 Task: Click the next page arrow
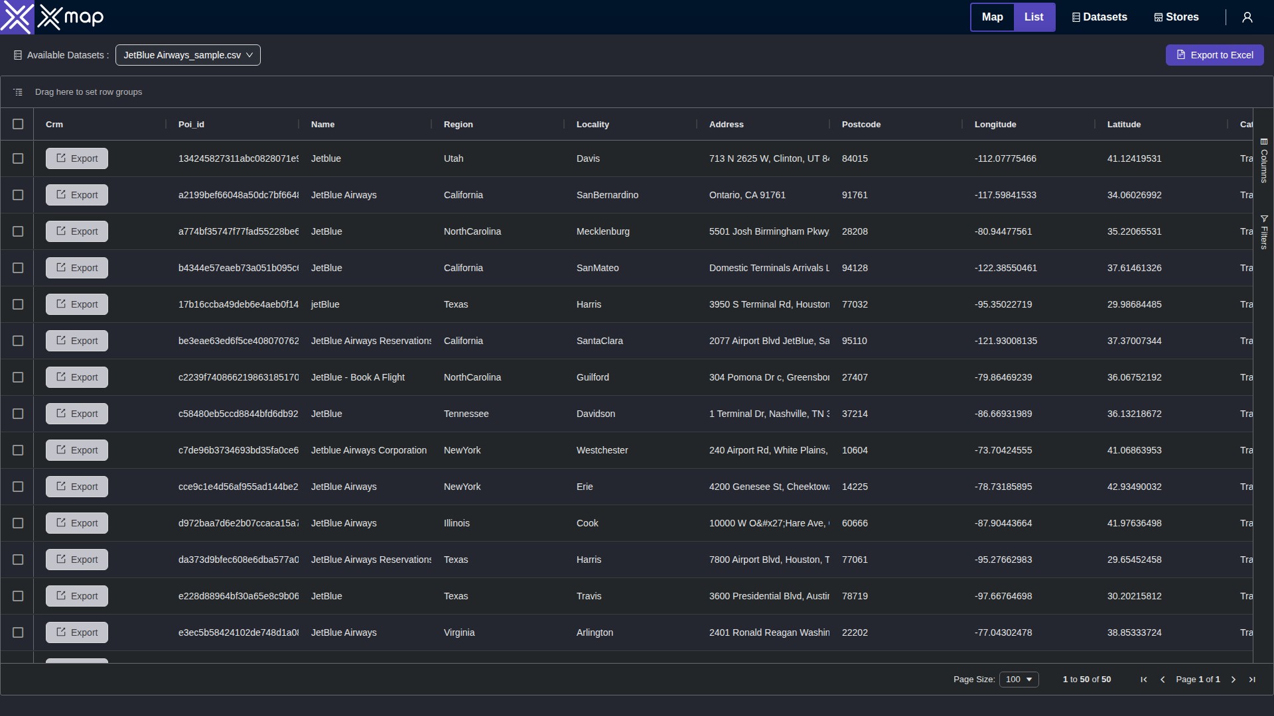pos(1232,680)
